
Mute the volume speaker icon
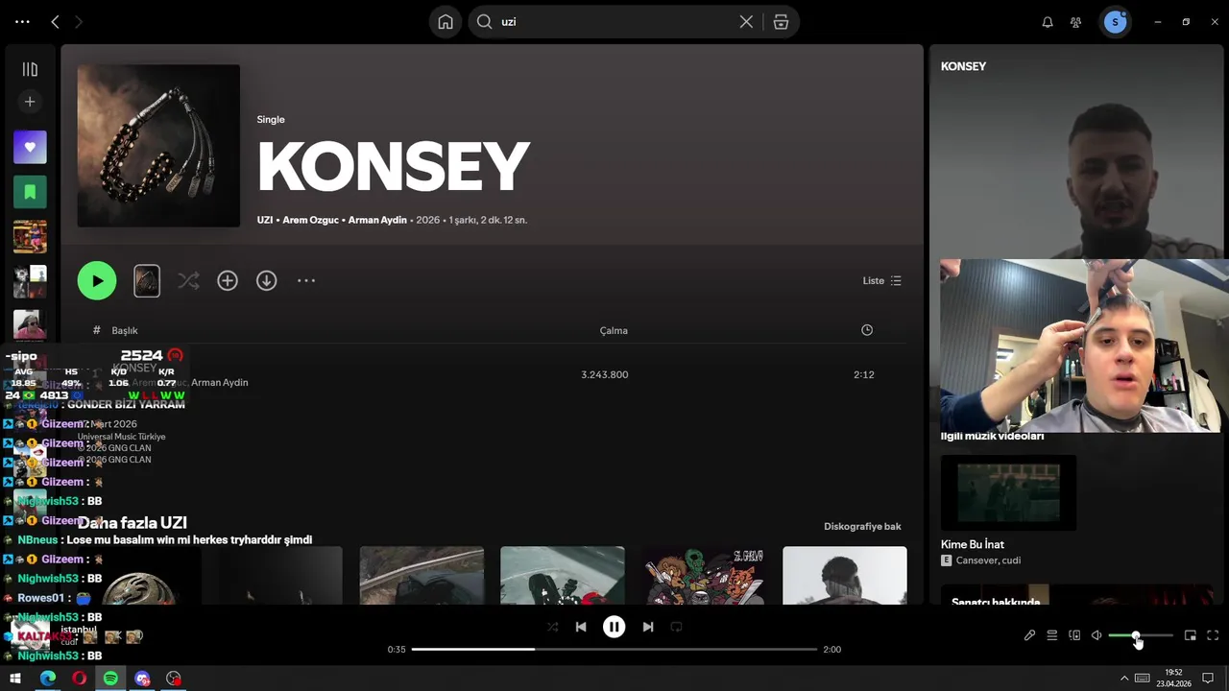pyautogui.click(x=1096, y=635)
